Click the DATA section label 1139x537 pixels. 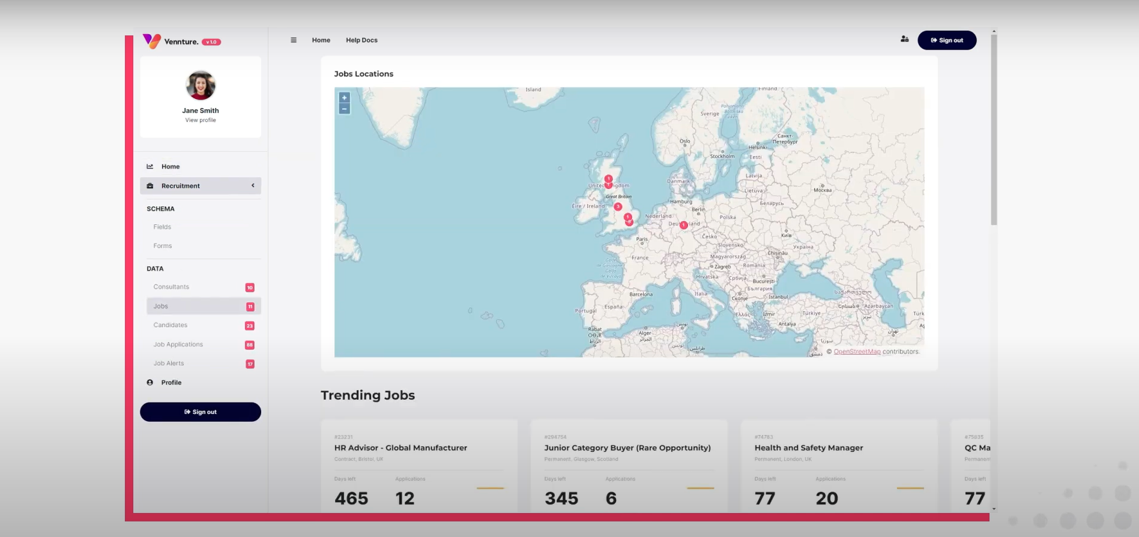pos(155,269)
